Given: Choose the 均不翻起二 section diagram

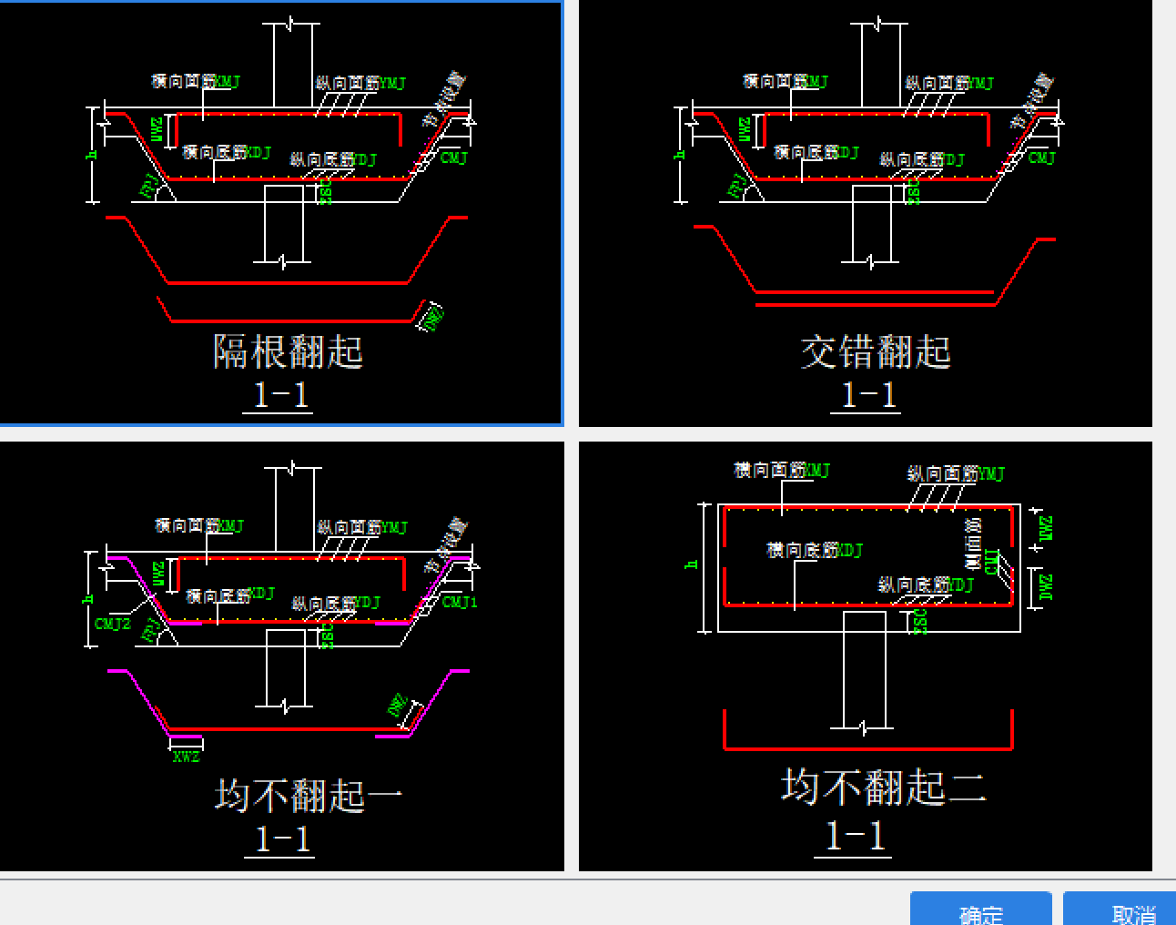Looking at the screenshot, I should (866, 656).
